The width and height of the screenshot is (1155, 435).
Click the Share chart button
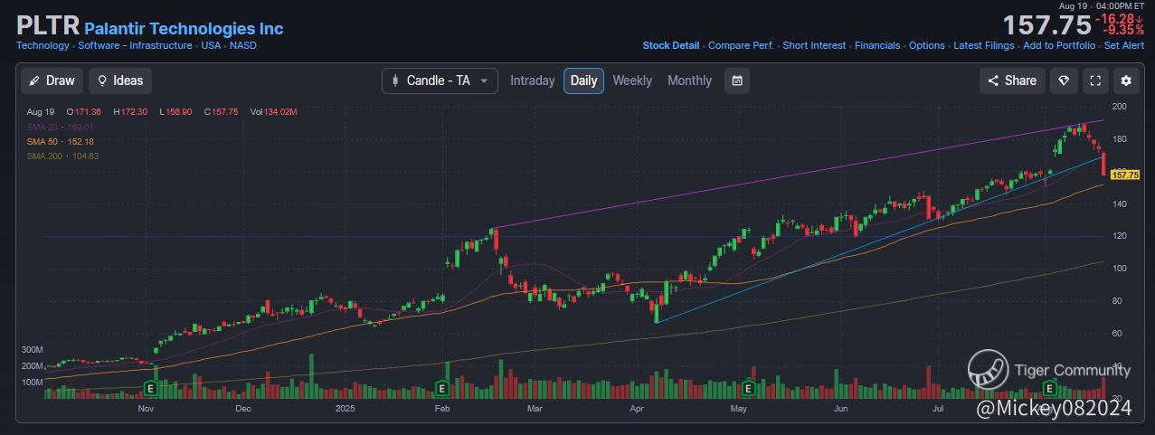[1011, 80]
